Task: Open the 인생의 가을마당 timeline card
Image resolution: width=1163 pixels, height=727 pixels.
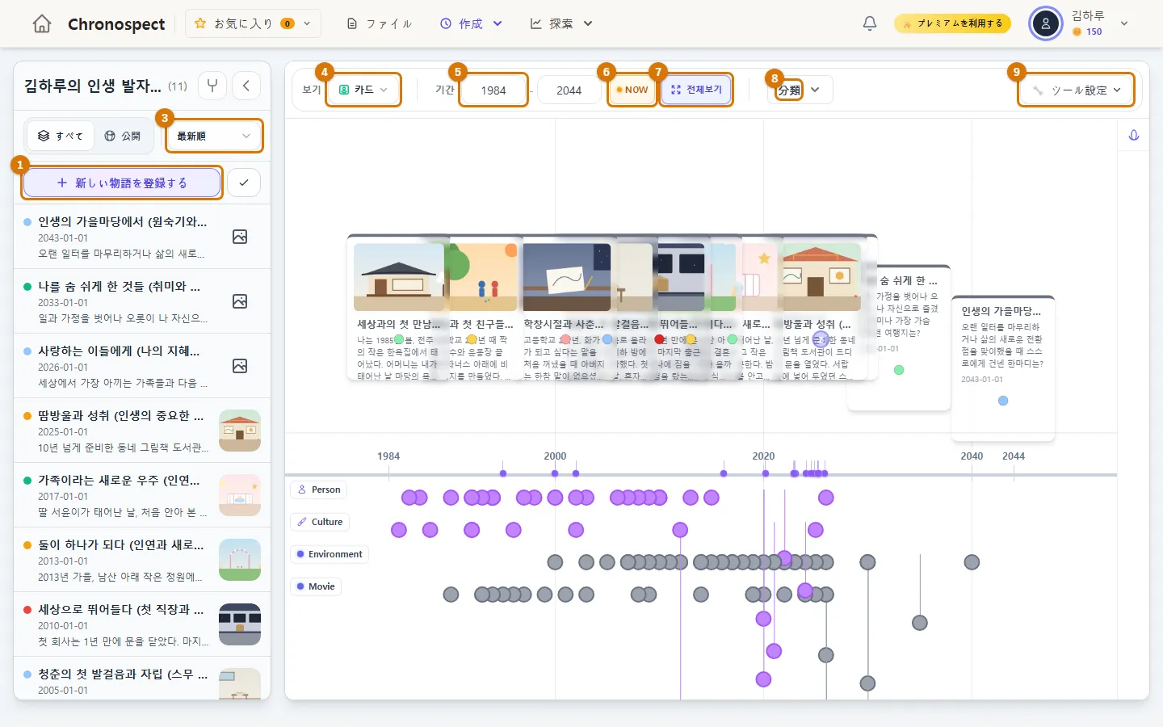Action: tap(1003, 368)
